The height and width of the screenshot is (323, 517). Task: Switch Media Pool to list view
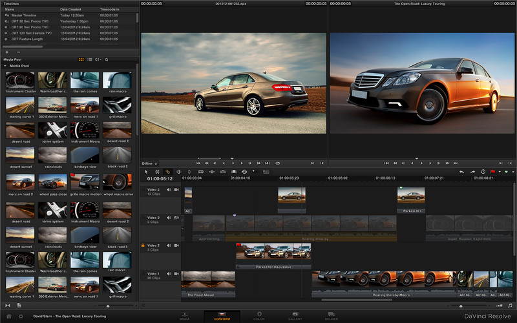tap(90, 59)
